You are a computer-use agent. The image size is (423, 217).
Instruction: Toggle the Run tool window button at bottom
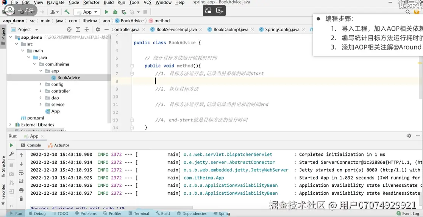16,214
